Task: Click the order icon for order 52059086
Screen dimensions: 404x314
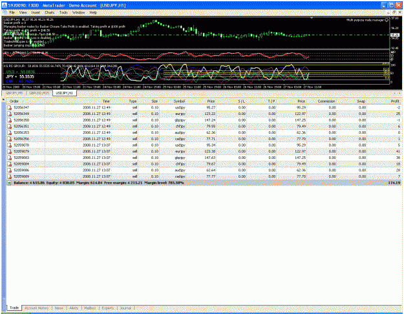Action: [x=9, y=171]
